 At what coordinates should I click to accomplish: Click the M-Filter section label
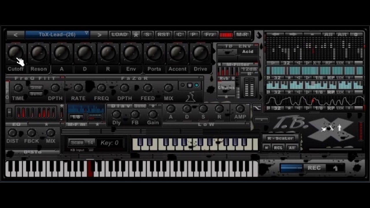(x=238, y=64)
